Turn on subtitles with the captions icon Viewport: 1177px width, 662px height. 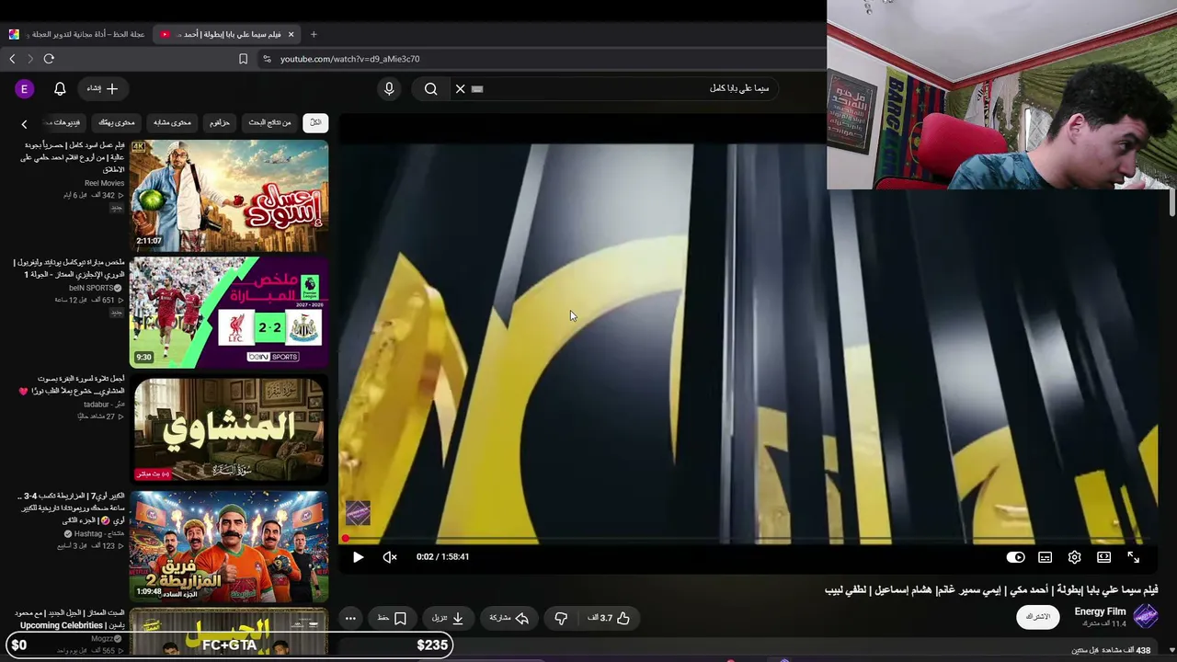point(1045,557)
